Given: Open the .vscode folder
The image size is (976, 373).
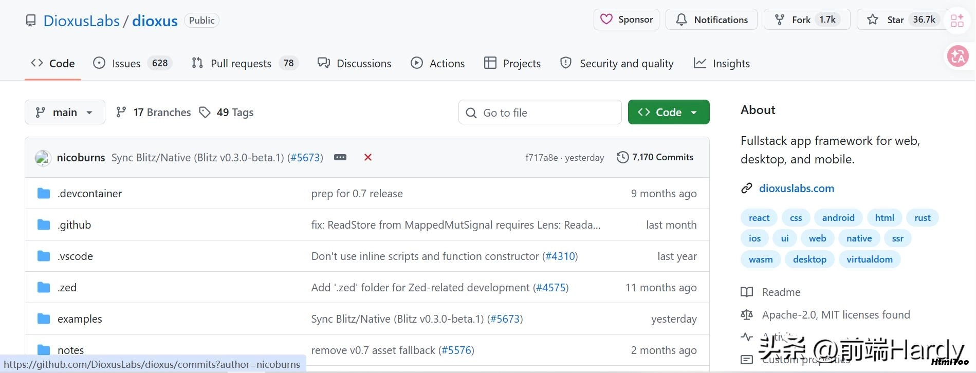Looking at the screenshot, I should (76, 256).
